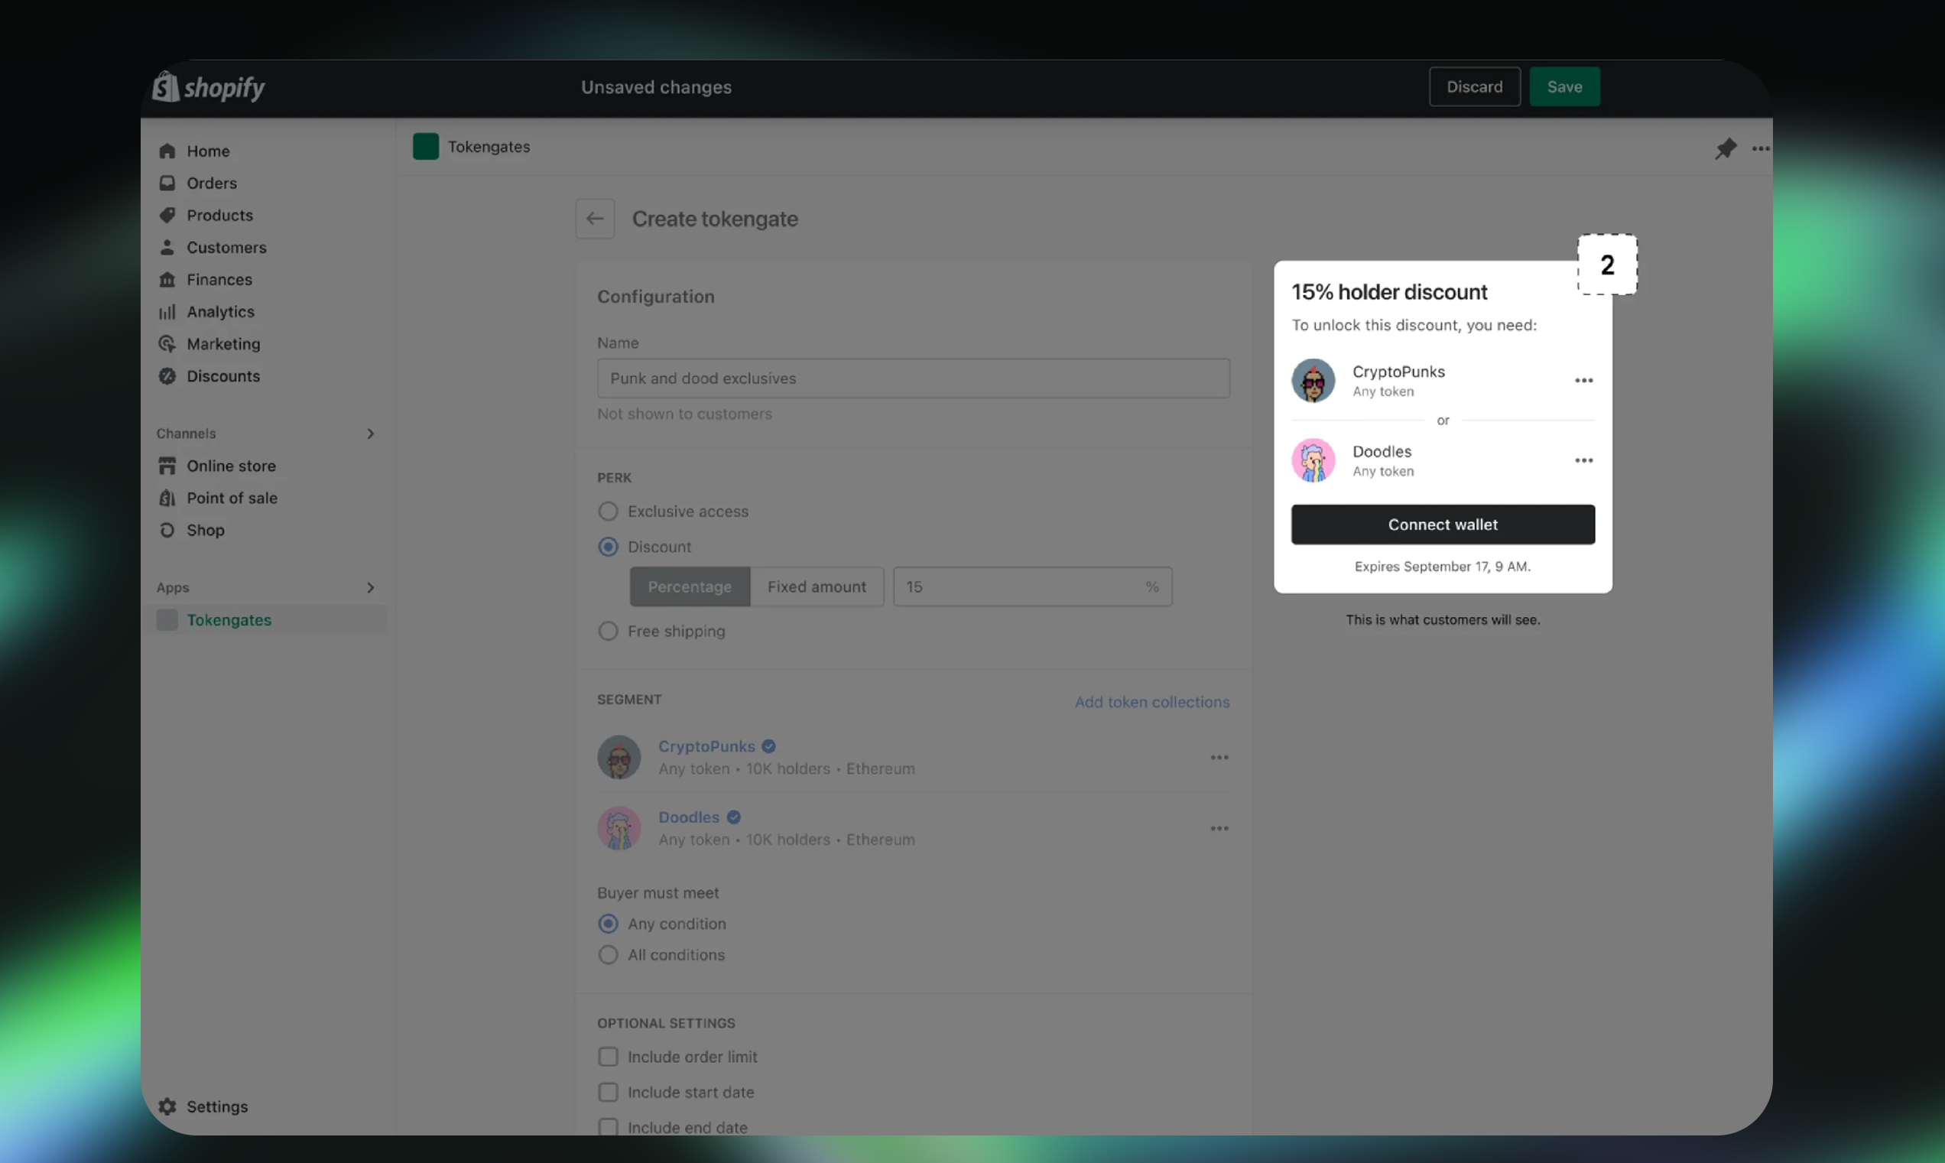Click the Doodles avatar in segment list

point(619,827)
